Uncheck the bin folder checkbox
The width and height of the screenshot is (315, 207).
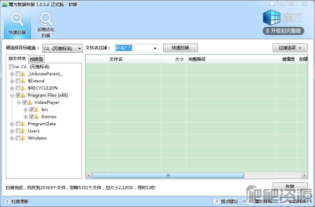31,110
